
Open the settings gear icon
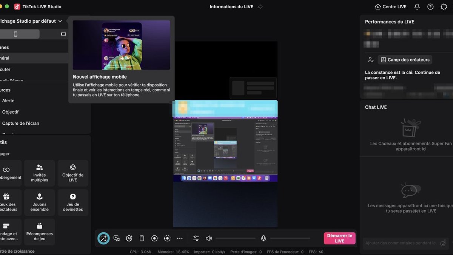click(x=444, y=7)
